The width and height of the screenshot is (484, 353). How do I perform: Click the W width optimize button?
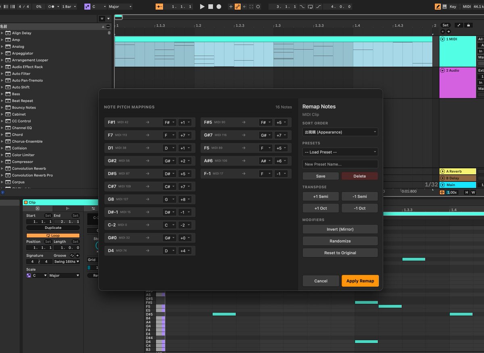pyautogui.click(x=473, y=192)
